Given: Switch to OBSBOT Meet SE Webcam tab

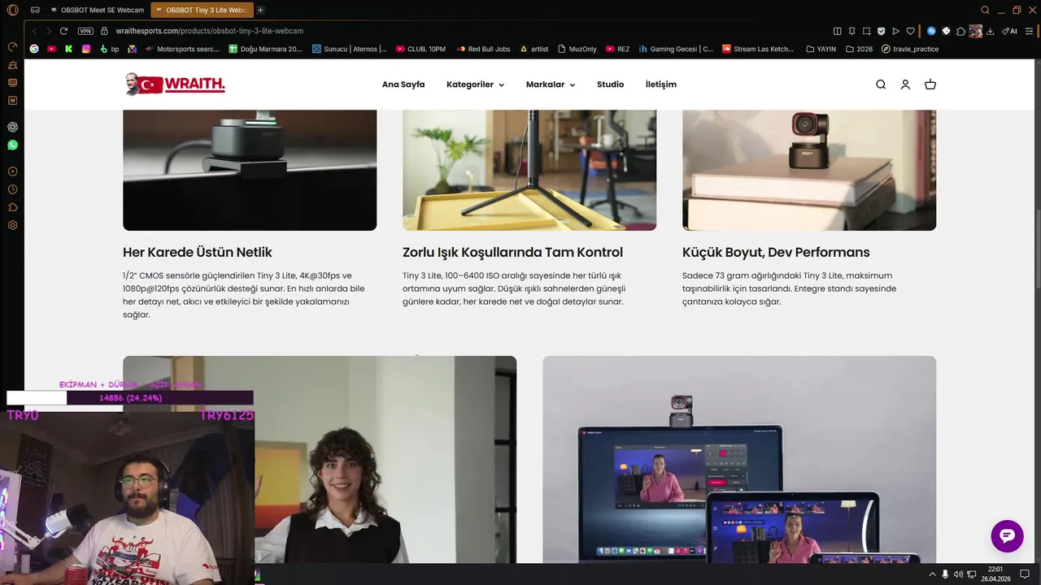Looking at the screenshot, I should pos(98,10).
